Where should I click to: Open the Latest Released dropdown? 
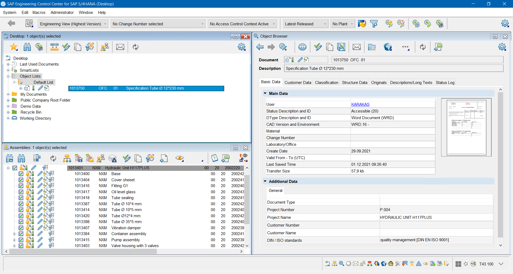(x=306, y=24)
